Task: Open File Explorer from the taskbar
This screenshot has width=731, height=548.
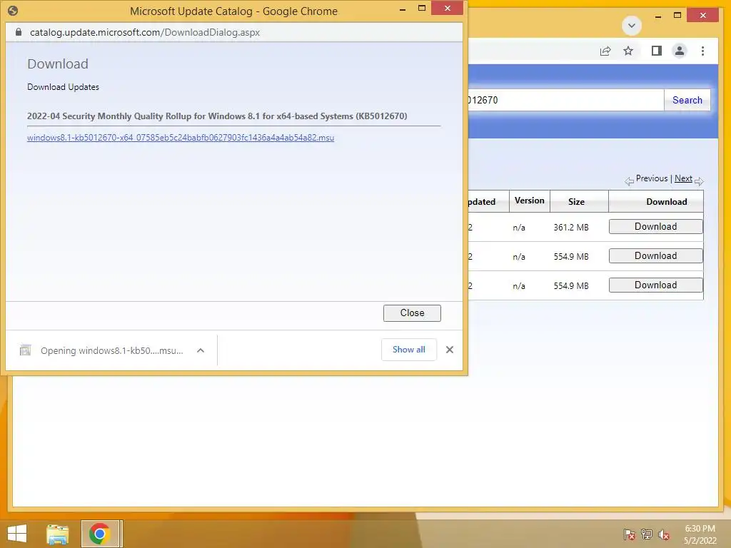Action: coord(58,534)
